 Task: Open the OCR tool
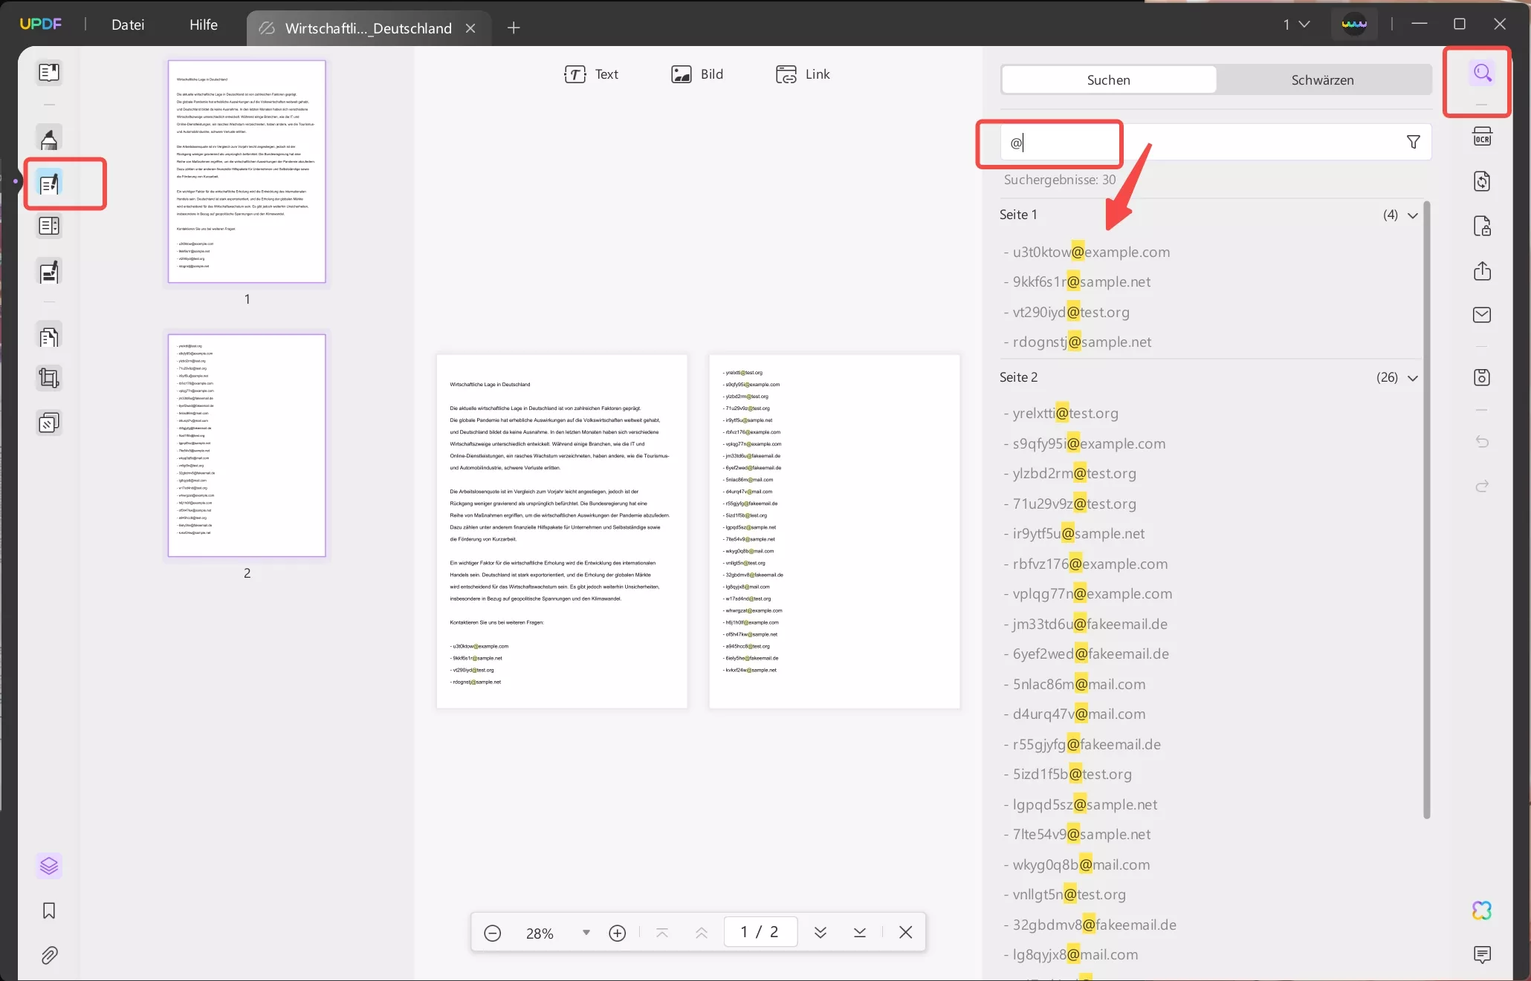[x=1483, y=136]
